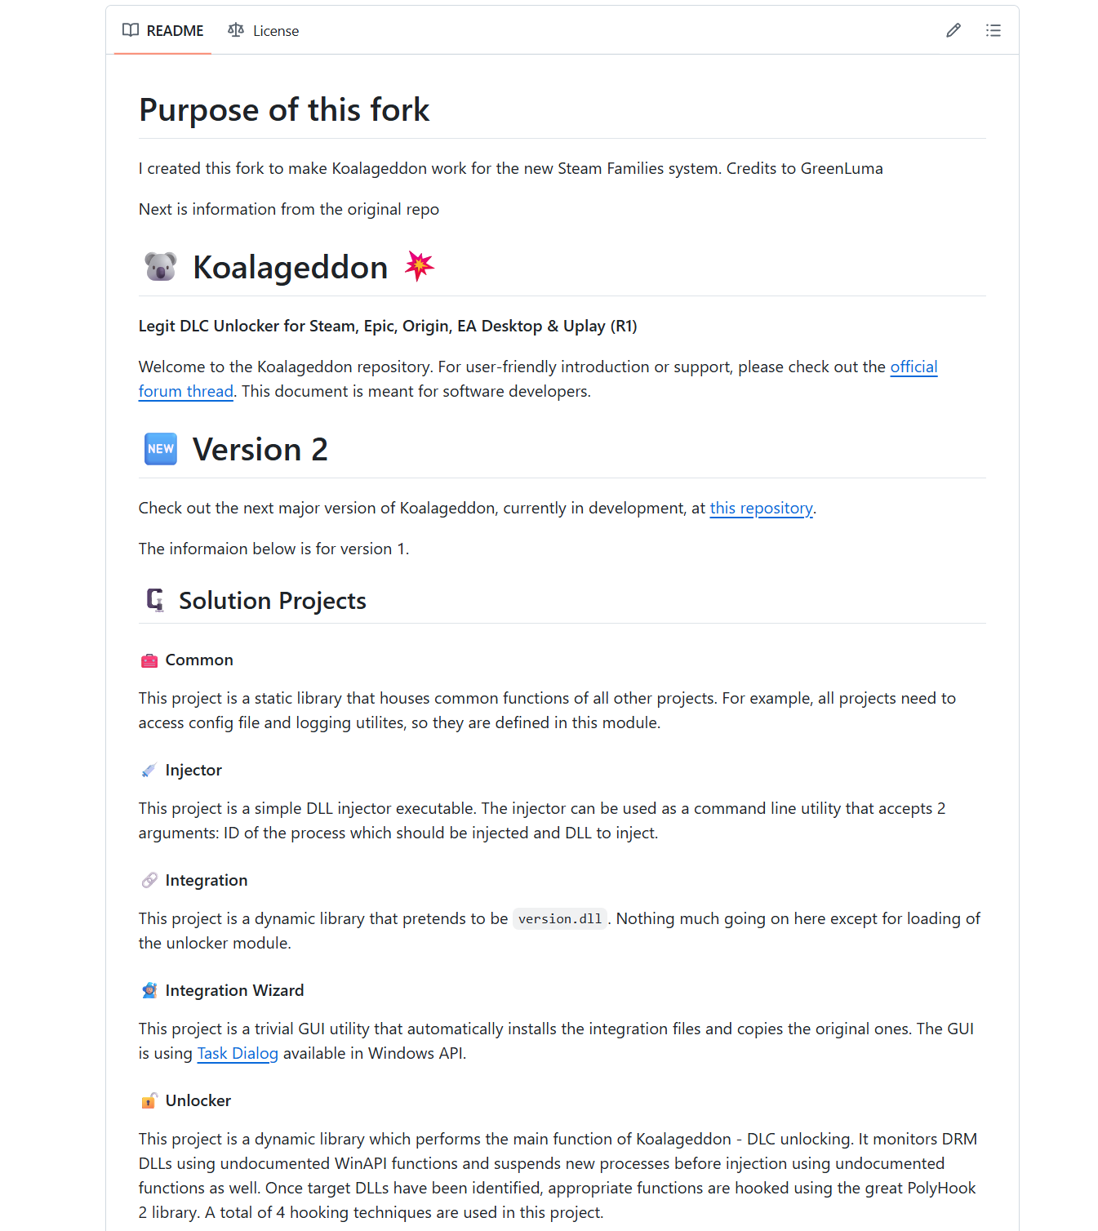Click the red toolbox icon near Common

tap(149, 660)
